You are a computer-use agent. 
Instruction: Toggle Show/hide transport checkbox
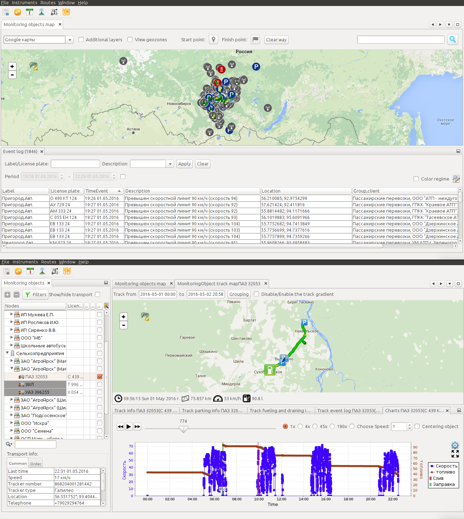coord(98,294)
